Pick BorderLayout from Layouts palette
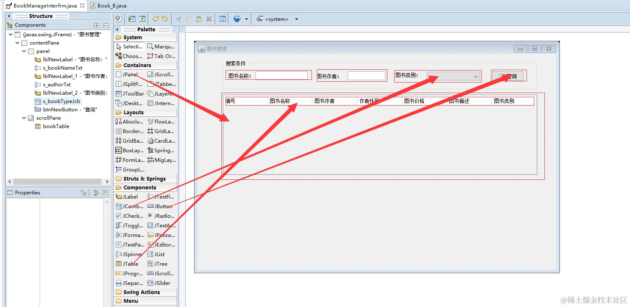630x307 pixels. (129, 131)
